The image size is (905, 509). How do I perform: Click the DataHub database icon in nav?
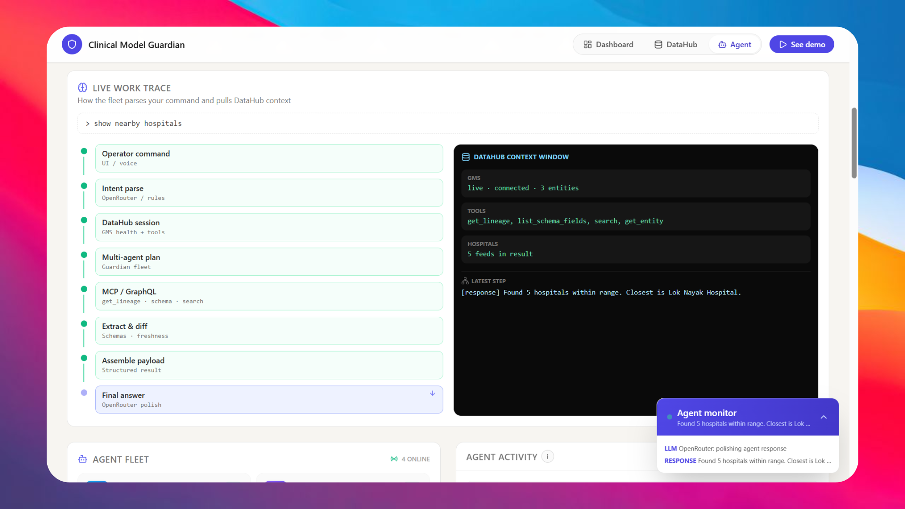point(658,44)
